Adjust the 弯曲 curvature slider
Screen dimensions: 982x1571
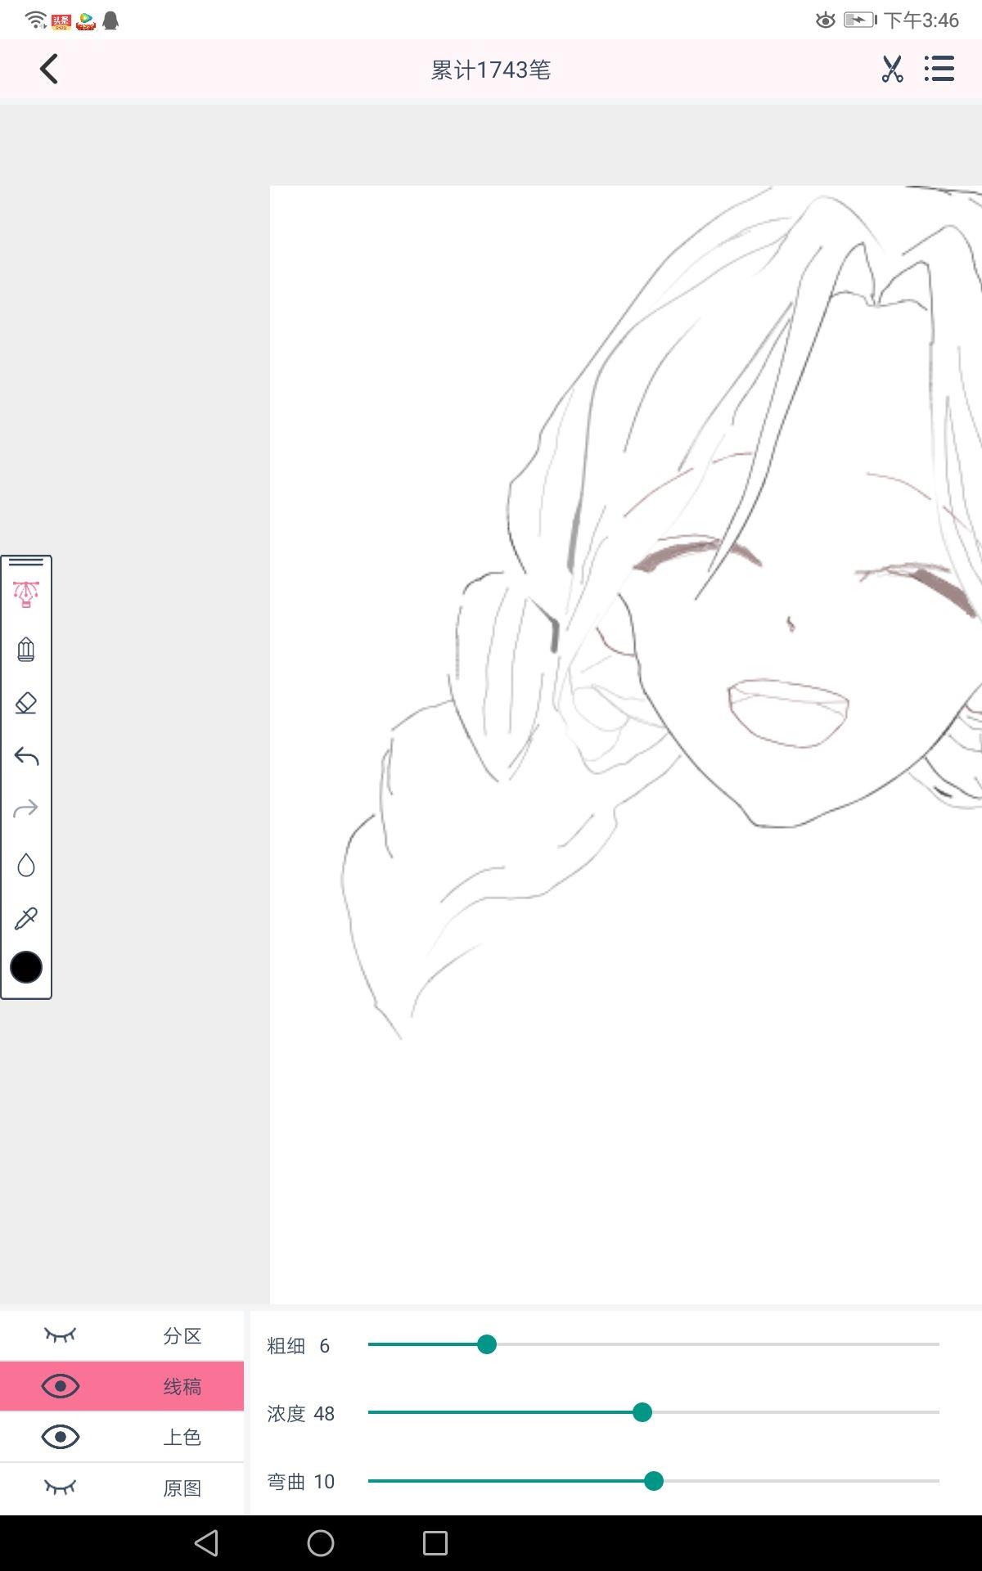tap(653, 1481)
